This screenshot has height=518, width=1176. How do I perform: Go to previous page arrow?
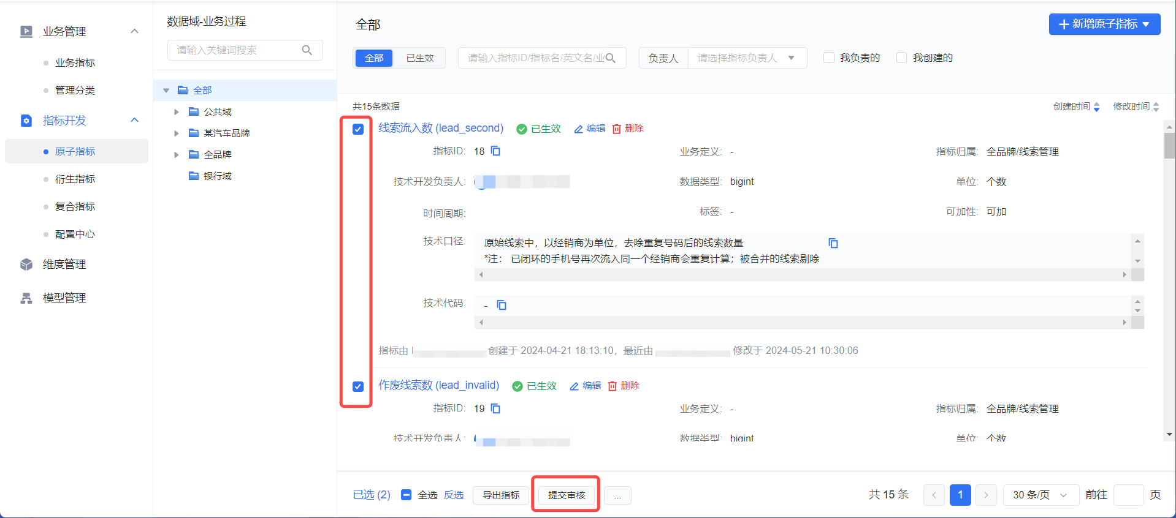(934, 495)
